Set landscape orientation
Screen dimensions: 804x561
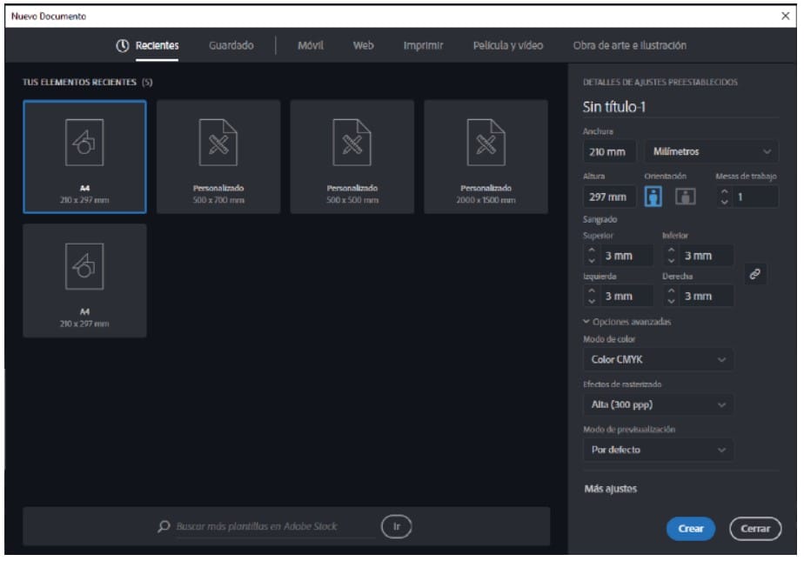pyautogui.click(x=686, y=197)
